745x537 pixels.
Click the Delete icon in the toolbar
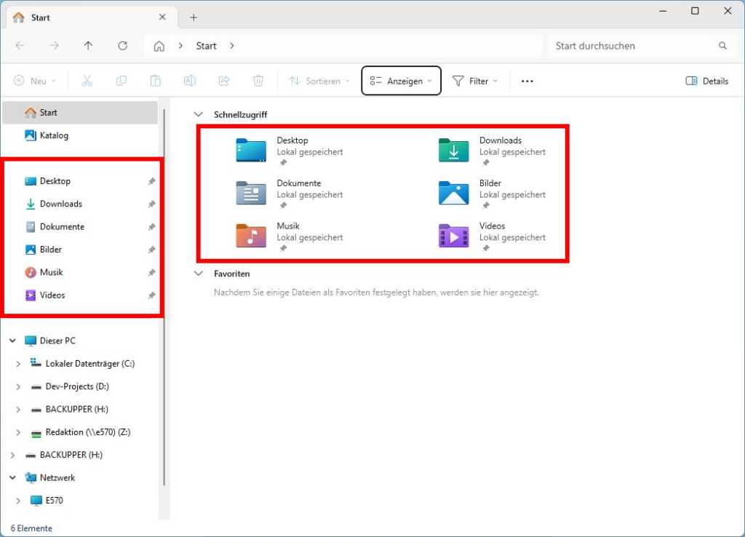pyautogui.click(x=258, y=81)
